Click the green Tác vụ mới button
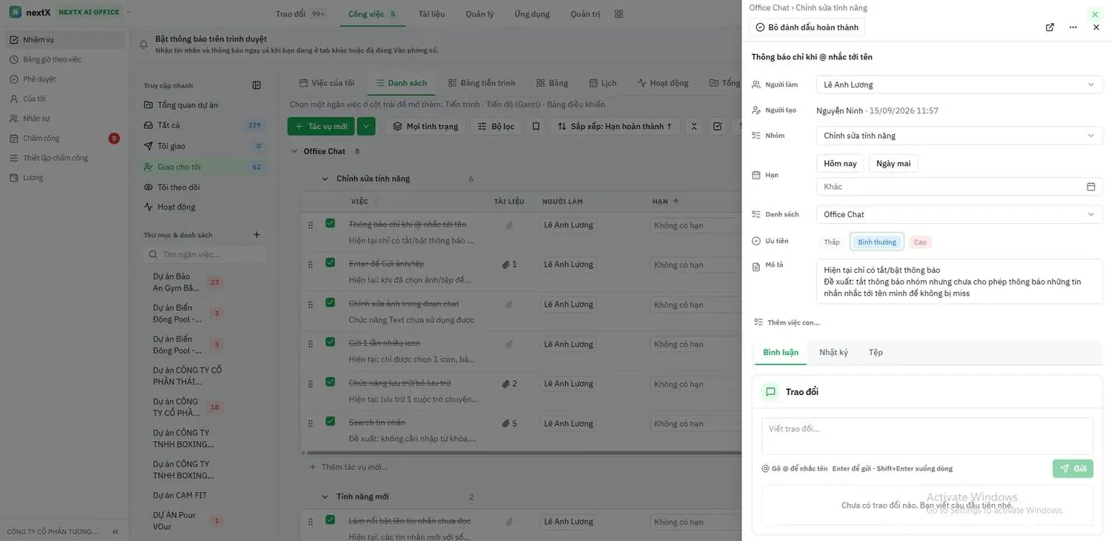1112x541 pixels. 321,127
